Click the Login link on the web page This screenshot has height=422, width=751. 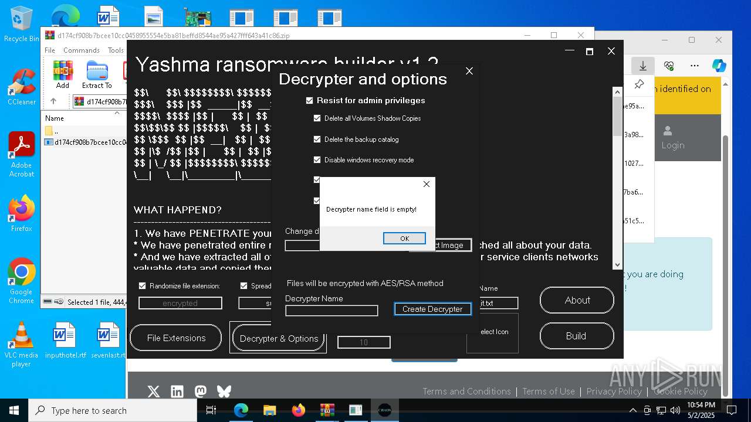[x=672, y=145]
